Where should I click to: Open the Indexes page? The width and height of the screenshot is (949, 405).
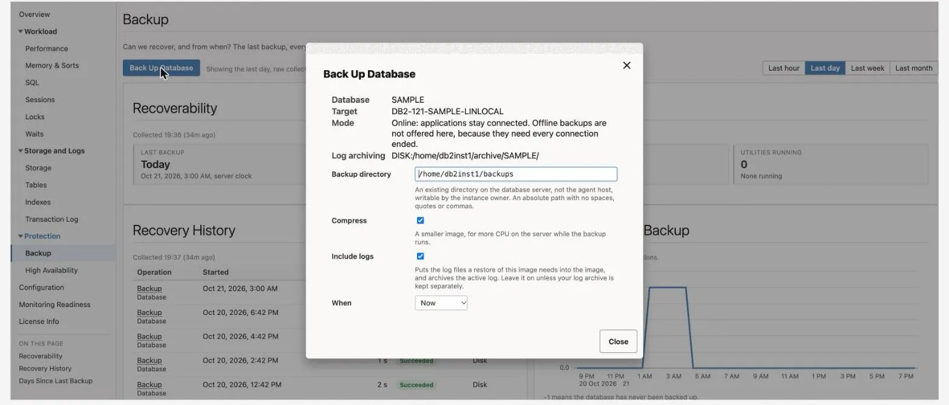point(38,202)
